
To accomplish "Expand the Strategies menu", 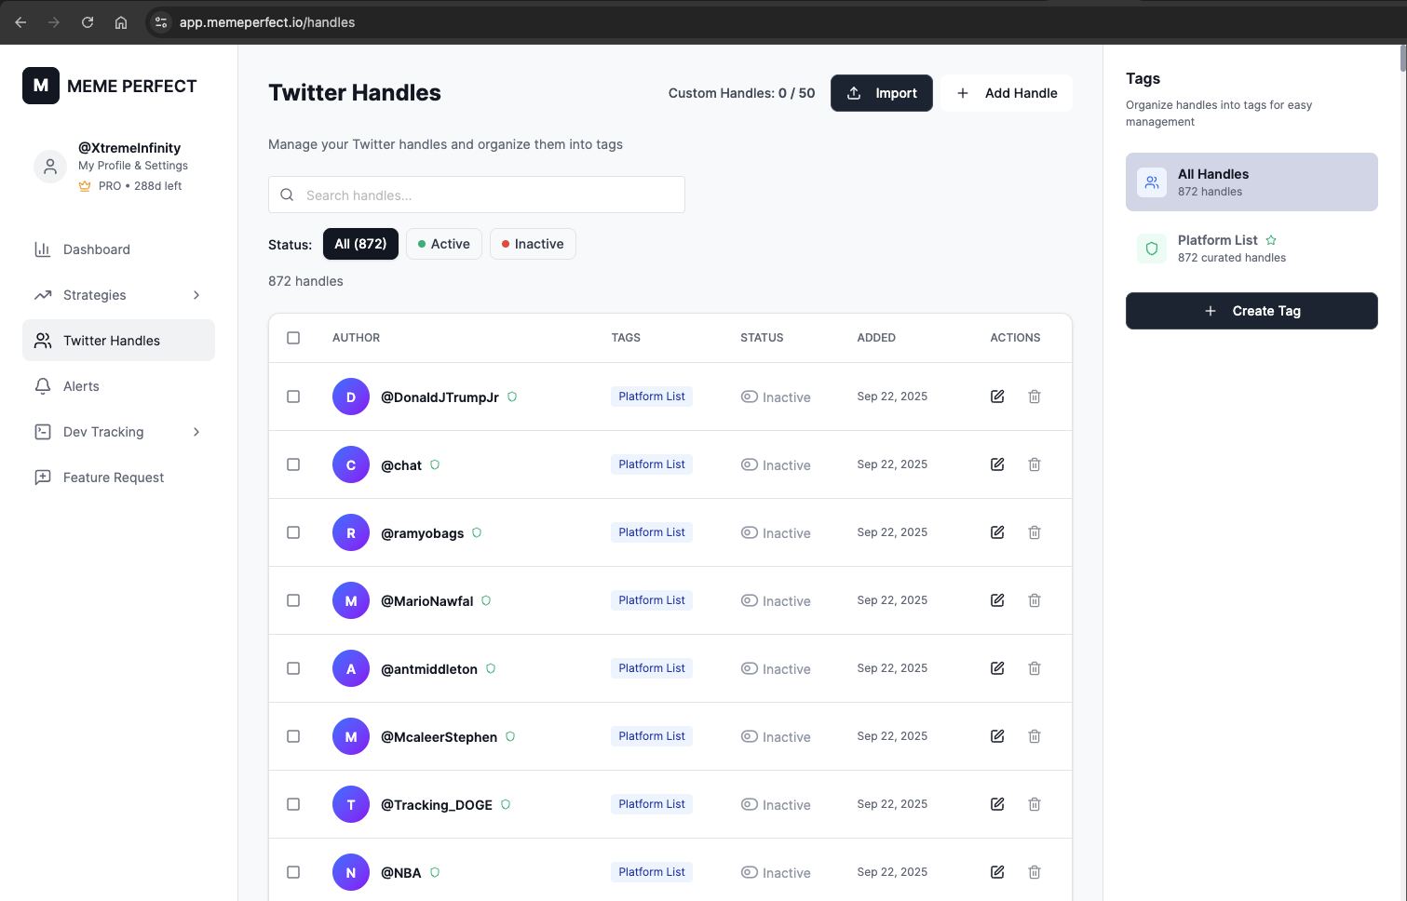I will 94,295.
